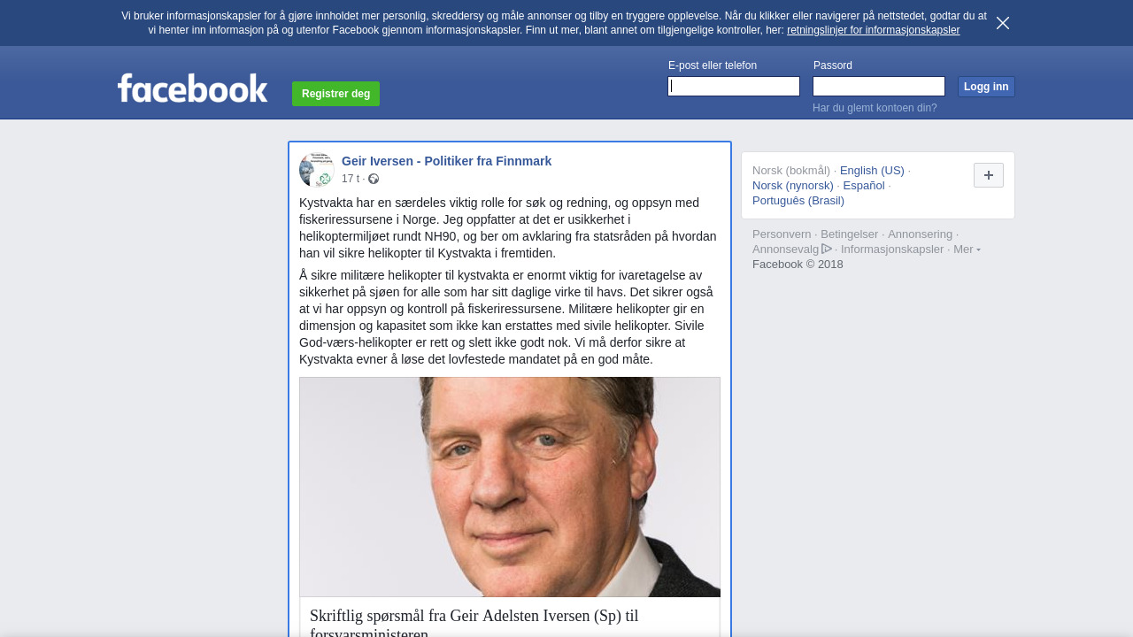Focus the Passord field
The width and height of the screenshot is (1133, 637).
click(879, 86)
